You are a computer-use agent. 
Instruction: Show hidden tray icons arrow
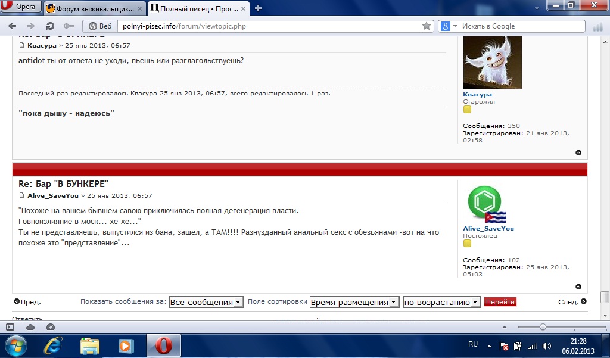(489, 345)
